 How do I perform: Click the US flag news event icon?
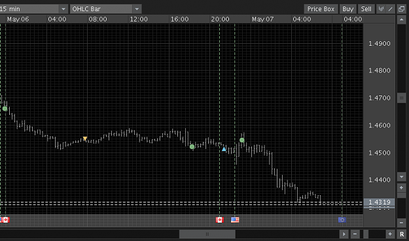[235, 220]
